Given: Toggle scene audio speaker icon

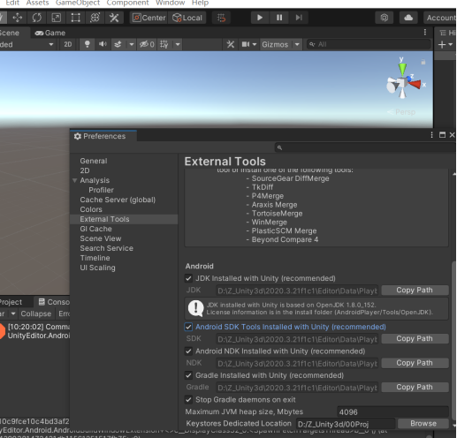Looking at the screenshot, I should pos(103,44).
